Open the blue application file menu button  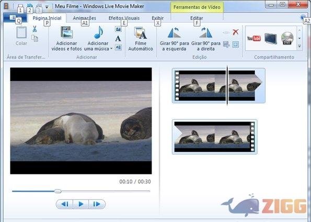click(x=15, y=18)
